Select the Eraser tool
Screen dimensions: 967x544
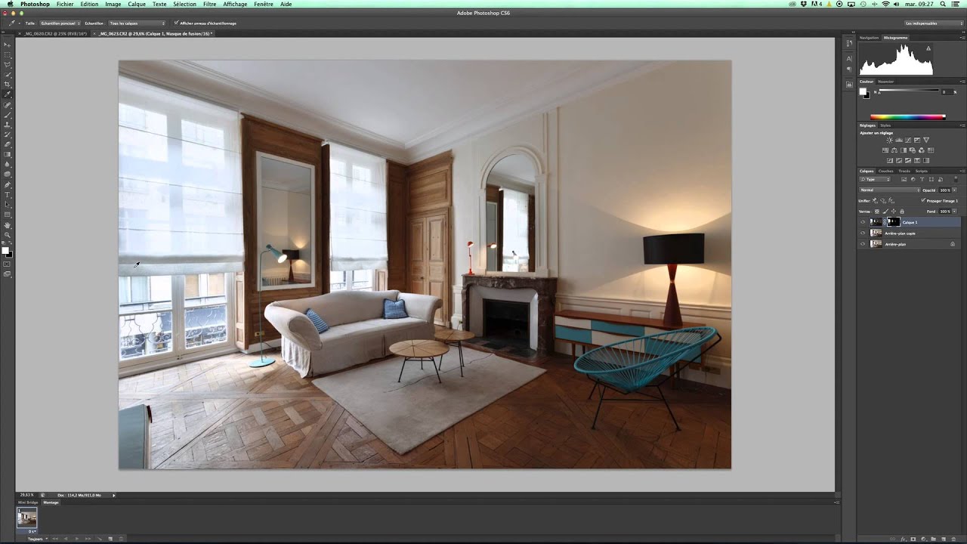[7, 144]
